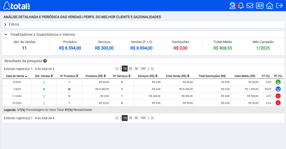Select 20 records per page in top pager

[130, 69]
